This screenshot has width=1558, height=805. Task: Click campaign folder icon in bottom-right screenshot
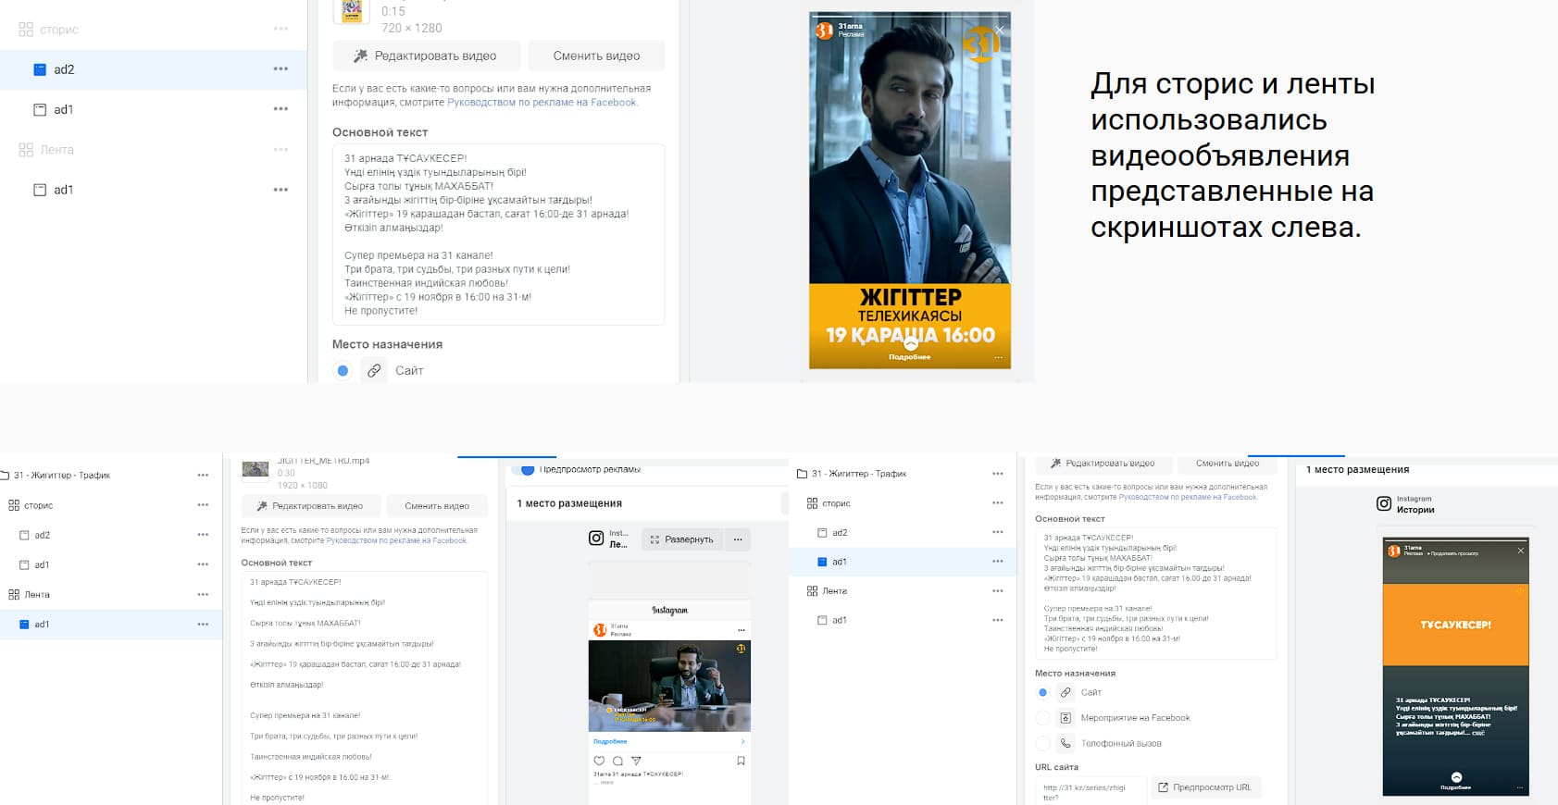click(x=802, y=474)
